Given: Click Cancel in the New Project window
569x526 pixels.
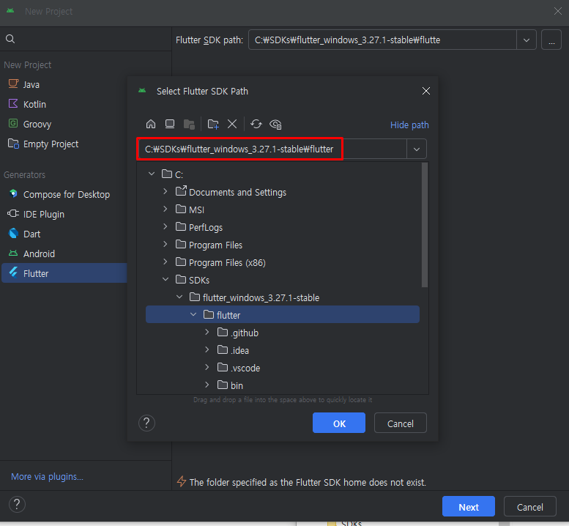Looking at the screenshot, I should 529,506.
